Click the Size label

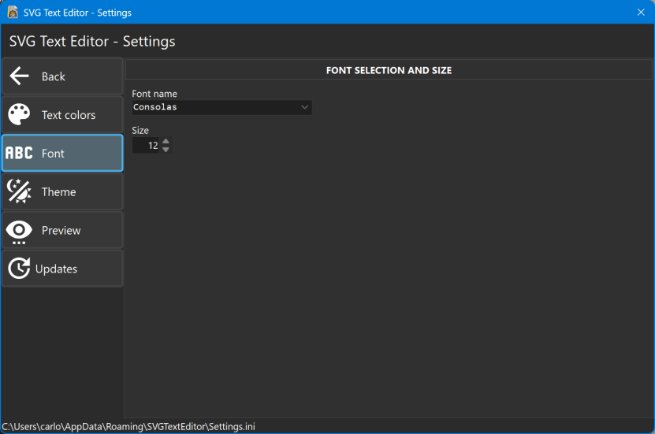140,130
